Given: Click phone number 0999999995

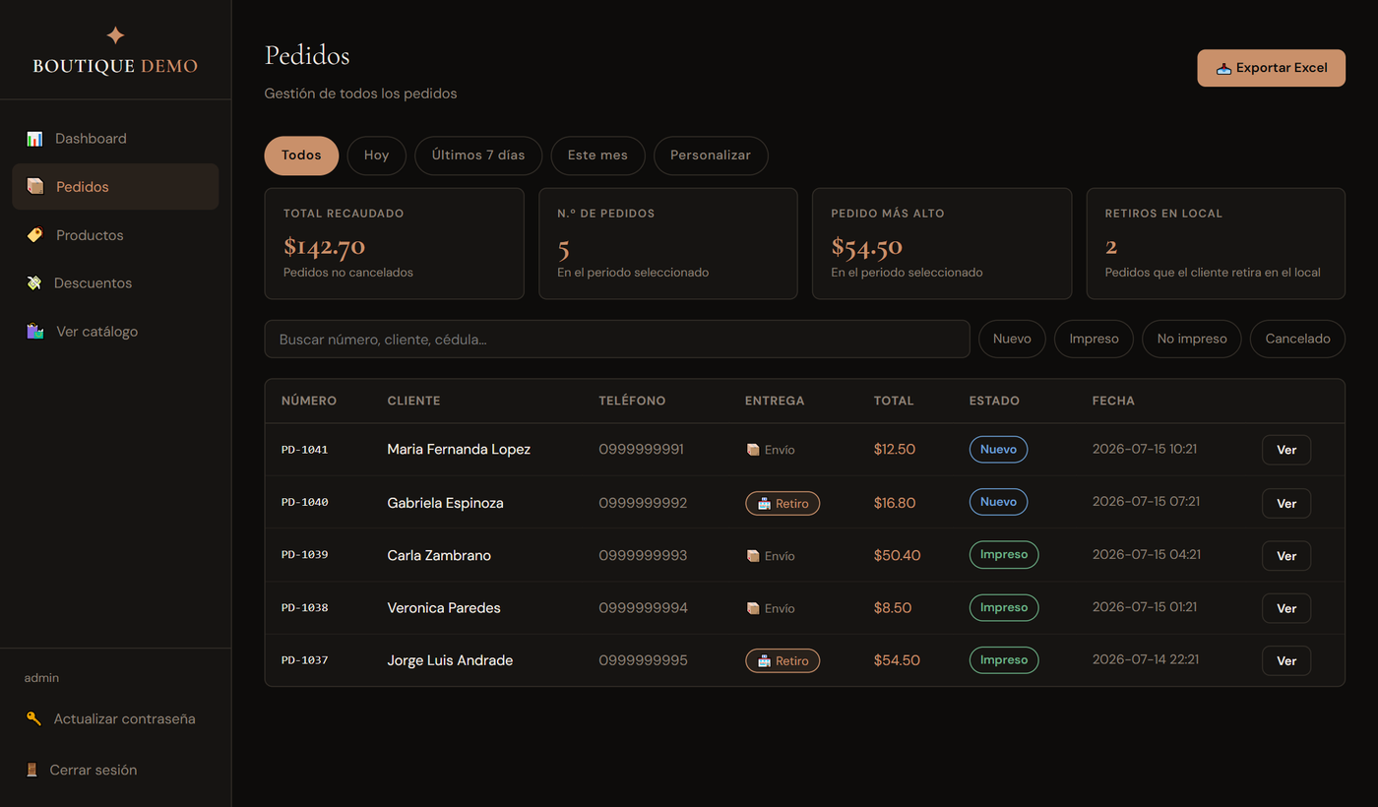Looking at the screenshot, I should [x=643, y=660].
